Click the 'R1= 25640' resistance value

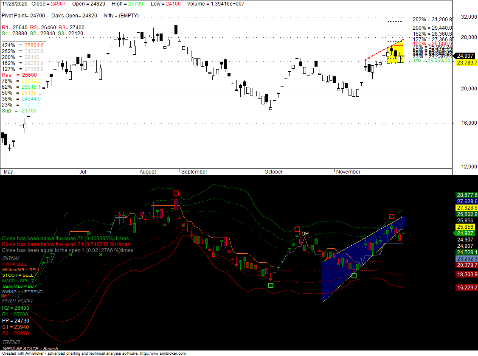click(14, 28)
